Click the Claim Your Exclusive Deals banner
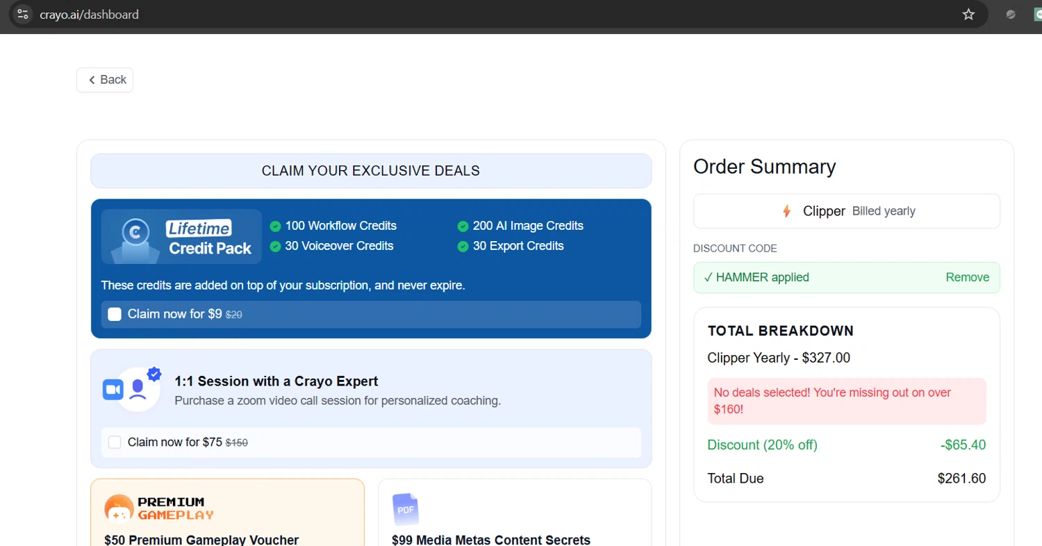The width and height of the screenshot is (1042, 546). tap(371, 171)
